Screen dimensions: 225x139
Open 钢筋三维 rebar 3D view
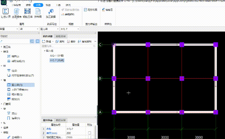[28, 13]
